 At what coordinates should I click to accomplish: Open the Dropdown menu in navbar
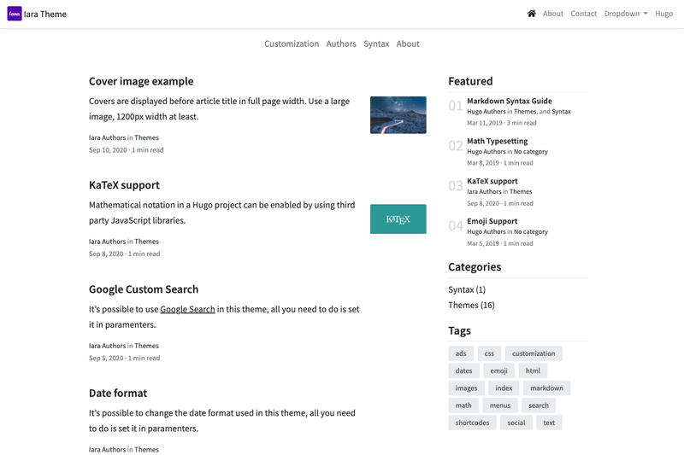pyautogui.click(x=626, y=14)
